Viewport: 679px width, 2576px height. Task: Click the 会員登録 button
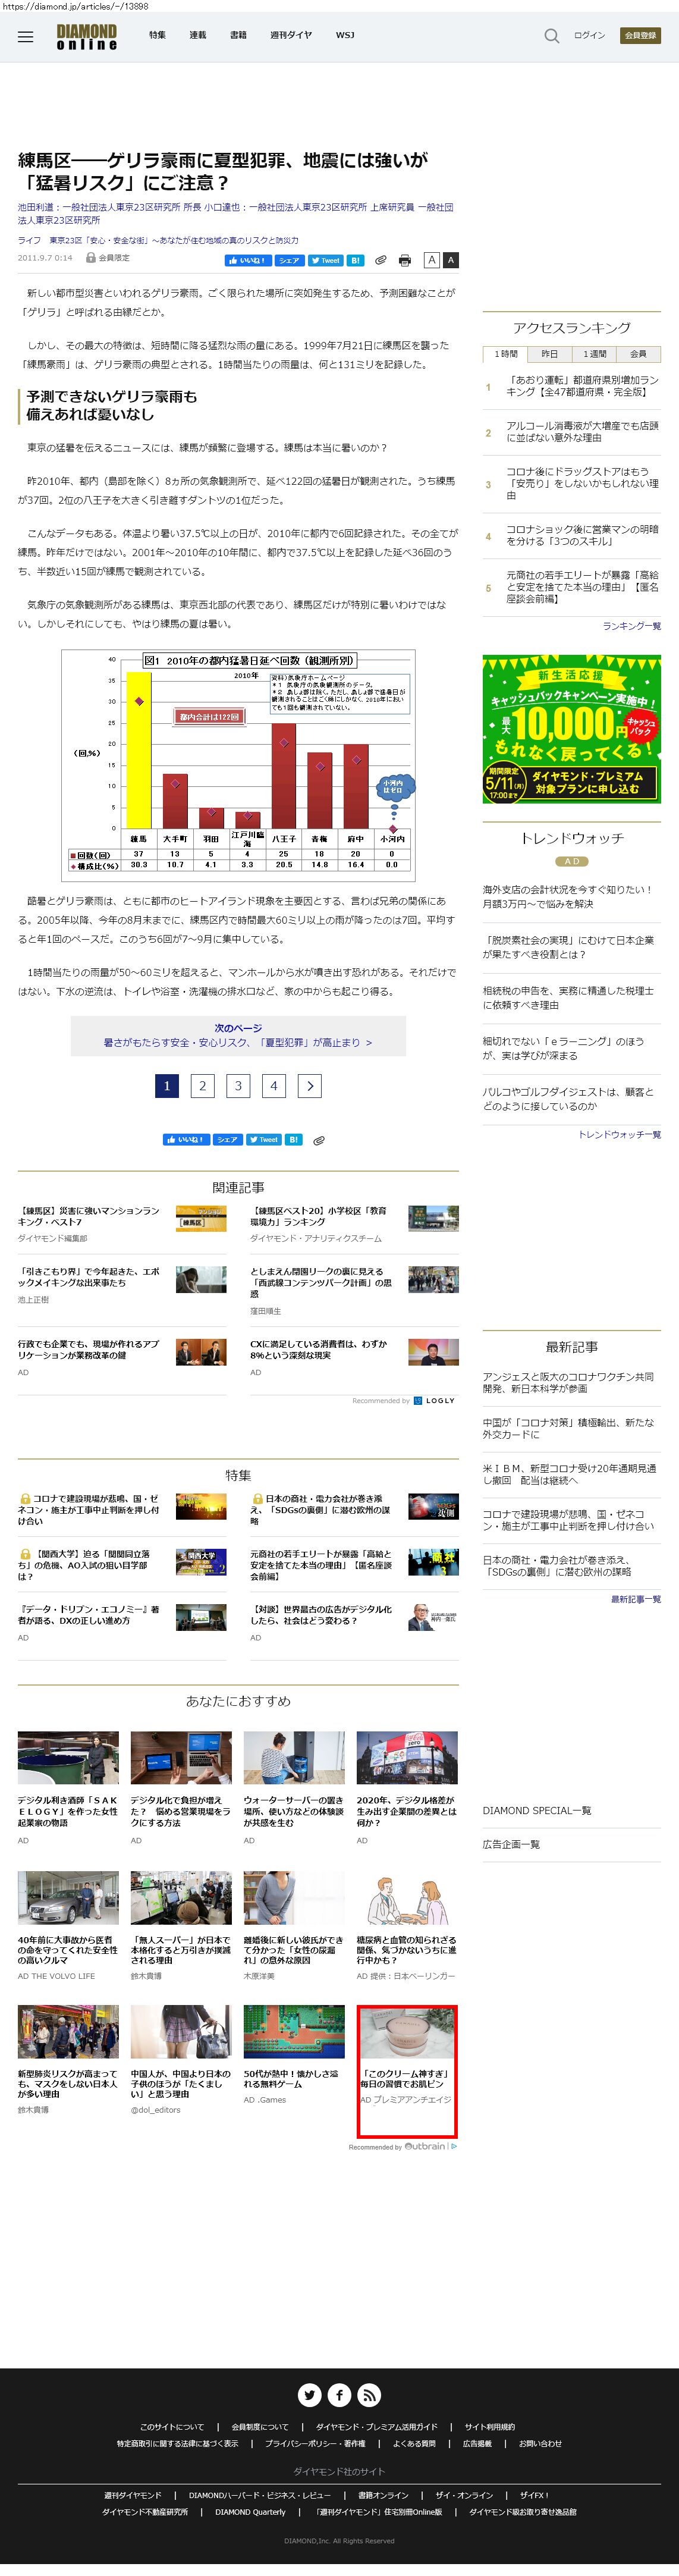[640, 35]
